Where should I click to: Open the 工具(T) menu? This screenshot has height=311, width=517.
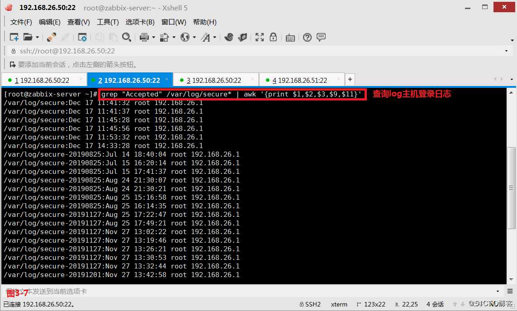pos(108,22)
